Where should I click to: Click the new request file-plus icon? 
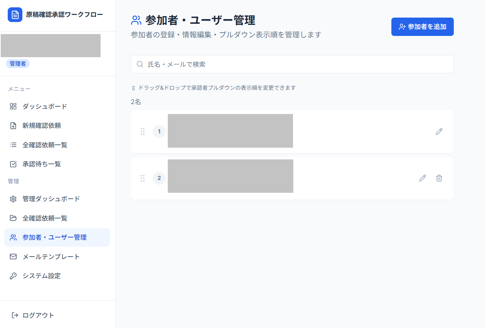(x=13, y=126)
